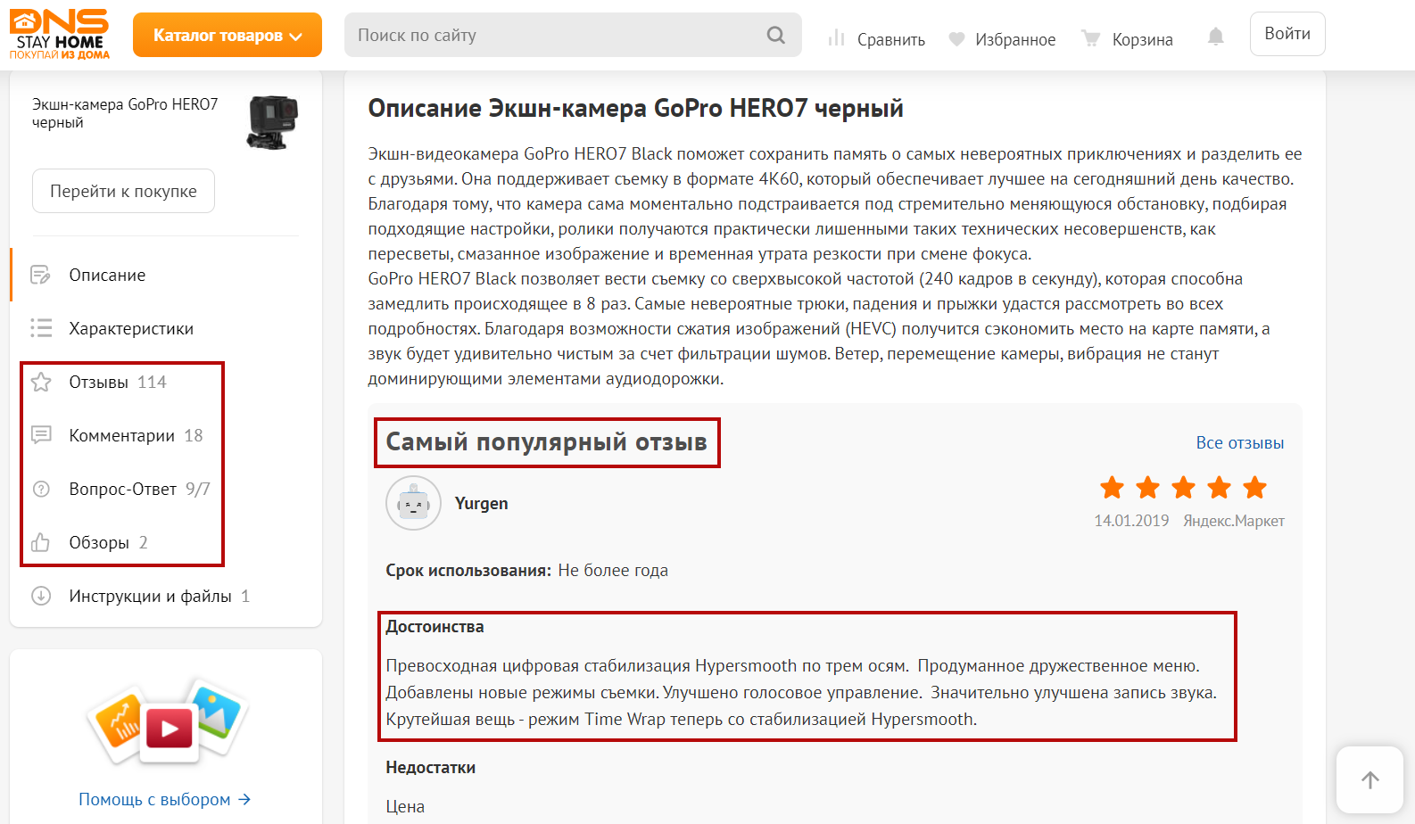Click the Инструкции и файлы download icon
The height and width of the screenshot is (824, 1415).
[41, 596]
